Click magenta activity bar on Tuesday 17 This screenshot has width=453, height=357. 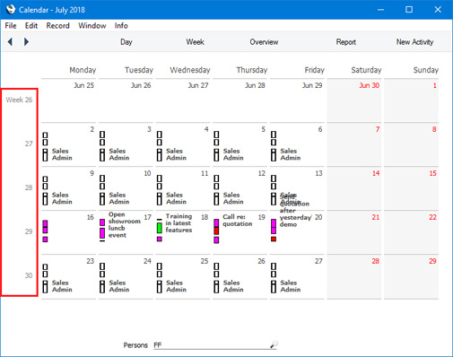point(102,232)
